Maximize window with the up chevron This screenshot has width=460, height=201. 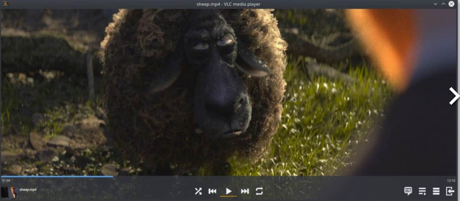(x=443, y=4)
